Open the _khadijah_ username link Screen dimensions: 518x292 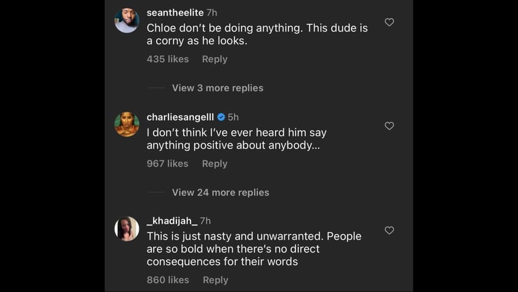click(171, 220)
